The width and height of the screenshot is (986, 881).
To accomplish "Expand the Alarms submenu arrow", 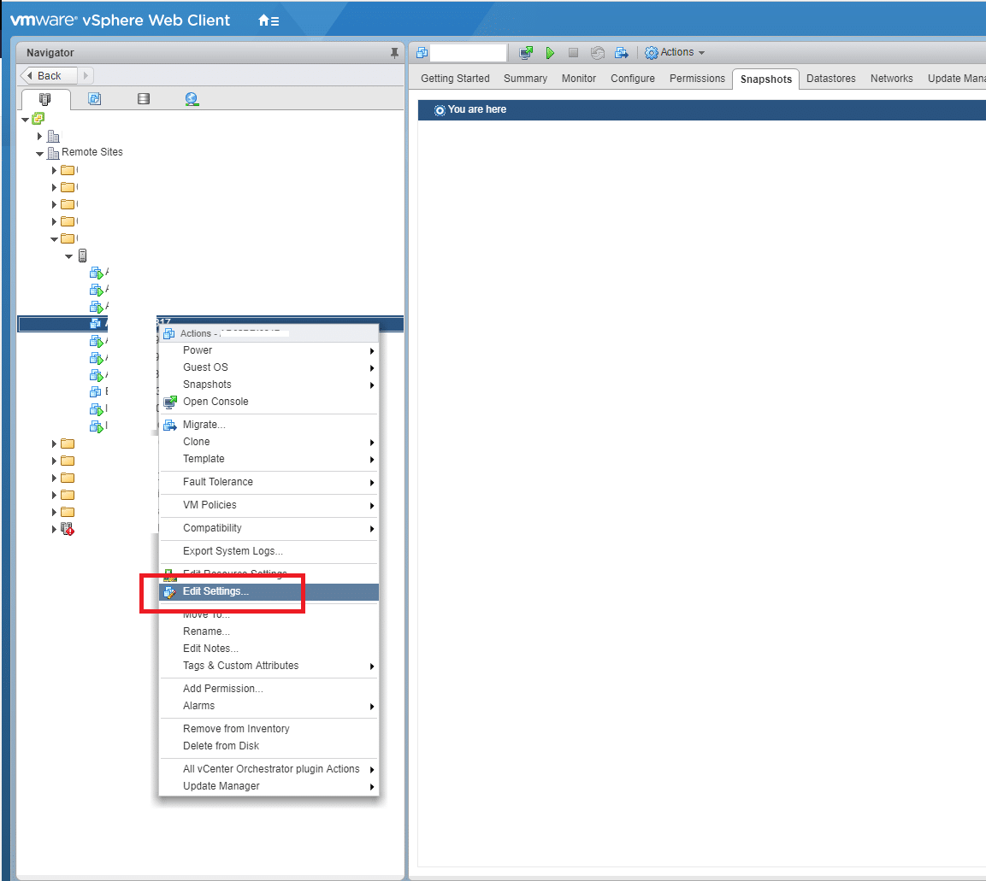I will tap(372, 707).
